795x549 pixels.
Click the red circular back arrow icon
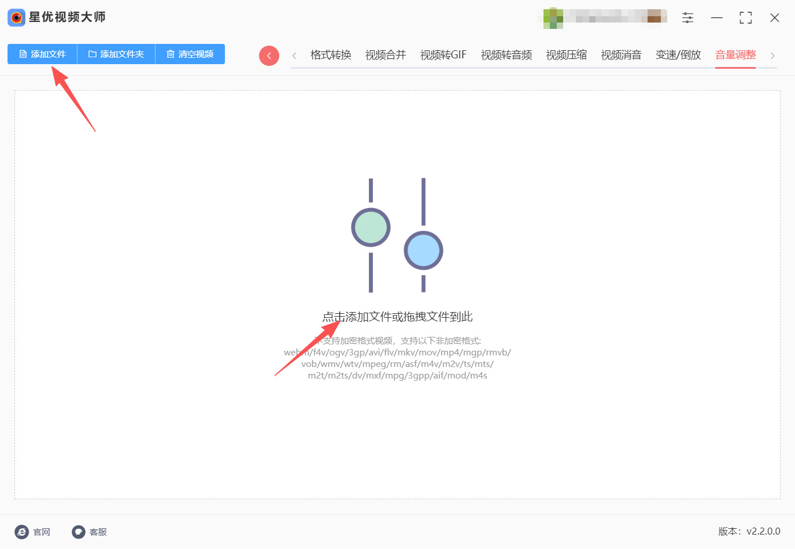point(269,55)
